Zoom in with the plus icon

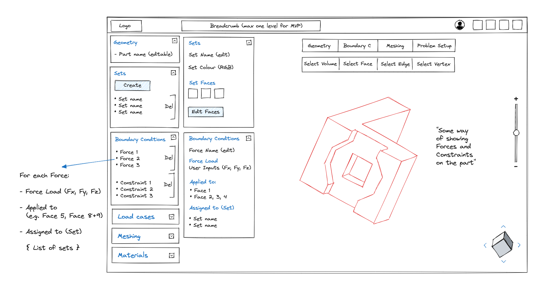pyautogui.click(x=516, y=99)
